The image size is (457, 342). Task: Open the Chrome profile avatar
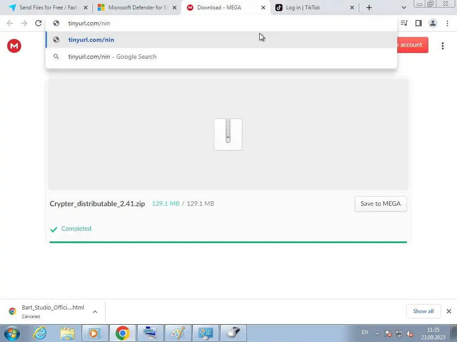coord(433,23)
